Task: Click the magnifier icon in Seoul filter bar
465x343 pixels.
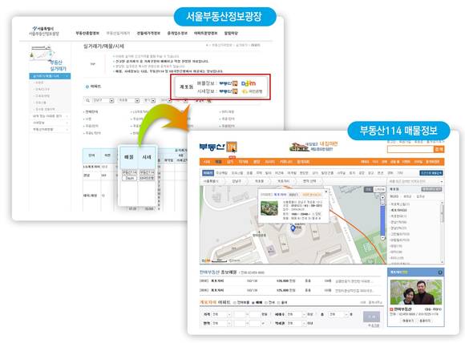Action: tap(87, 100)
